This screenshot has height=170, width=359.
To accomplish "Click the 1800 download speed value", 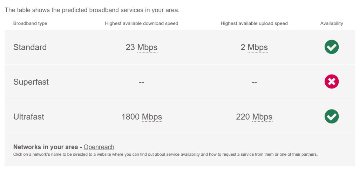I will click(130, 117).
